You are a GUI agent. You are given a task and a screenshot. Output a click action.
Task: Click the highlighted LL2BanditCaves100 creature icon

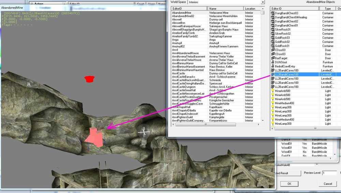[273, 75]
